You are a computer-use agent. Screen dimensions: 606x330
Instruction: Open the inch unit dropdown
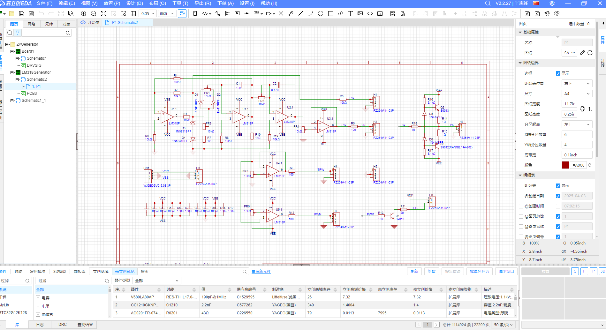point(167,13)
